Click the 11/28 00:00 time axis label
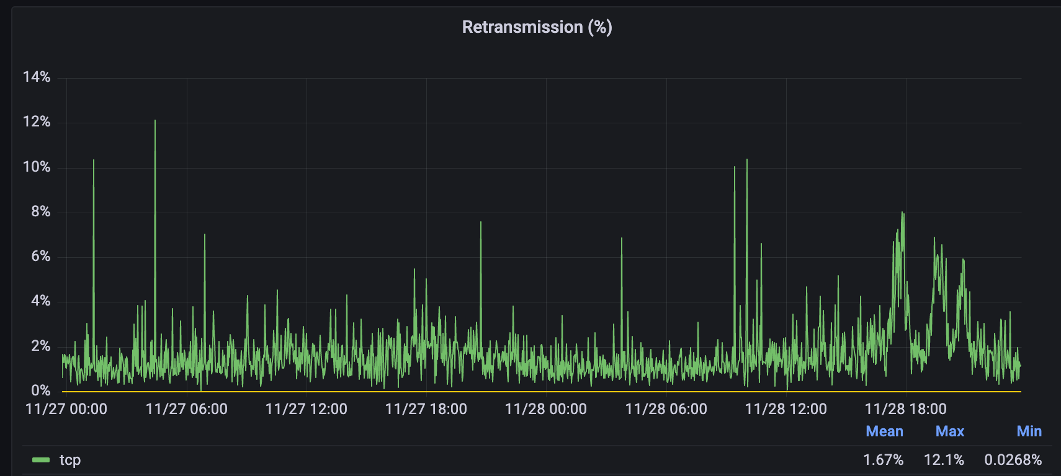The image size is (1061, 476). [545, 409]
